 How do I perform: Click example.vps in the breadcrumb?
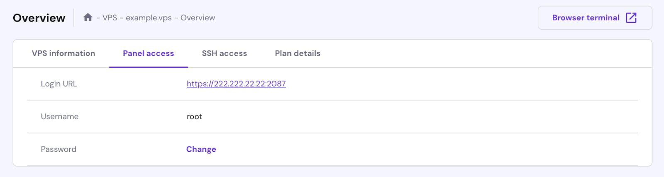[x=149, y=18]
